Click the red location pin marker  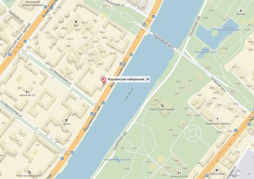[103, 80]
